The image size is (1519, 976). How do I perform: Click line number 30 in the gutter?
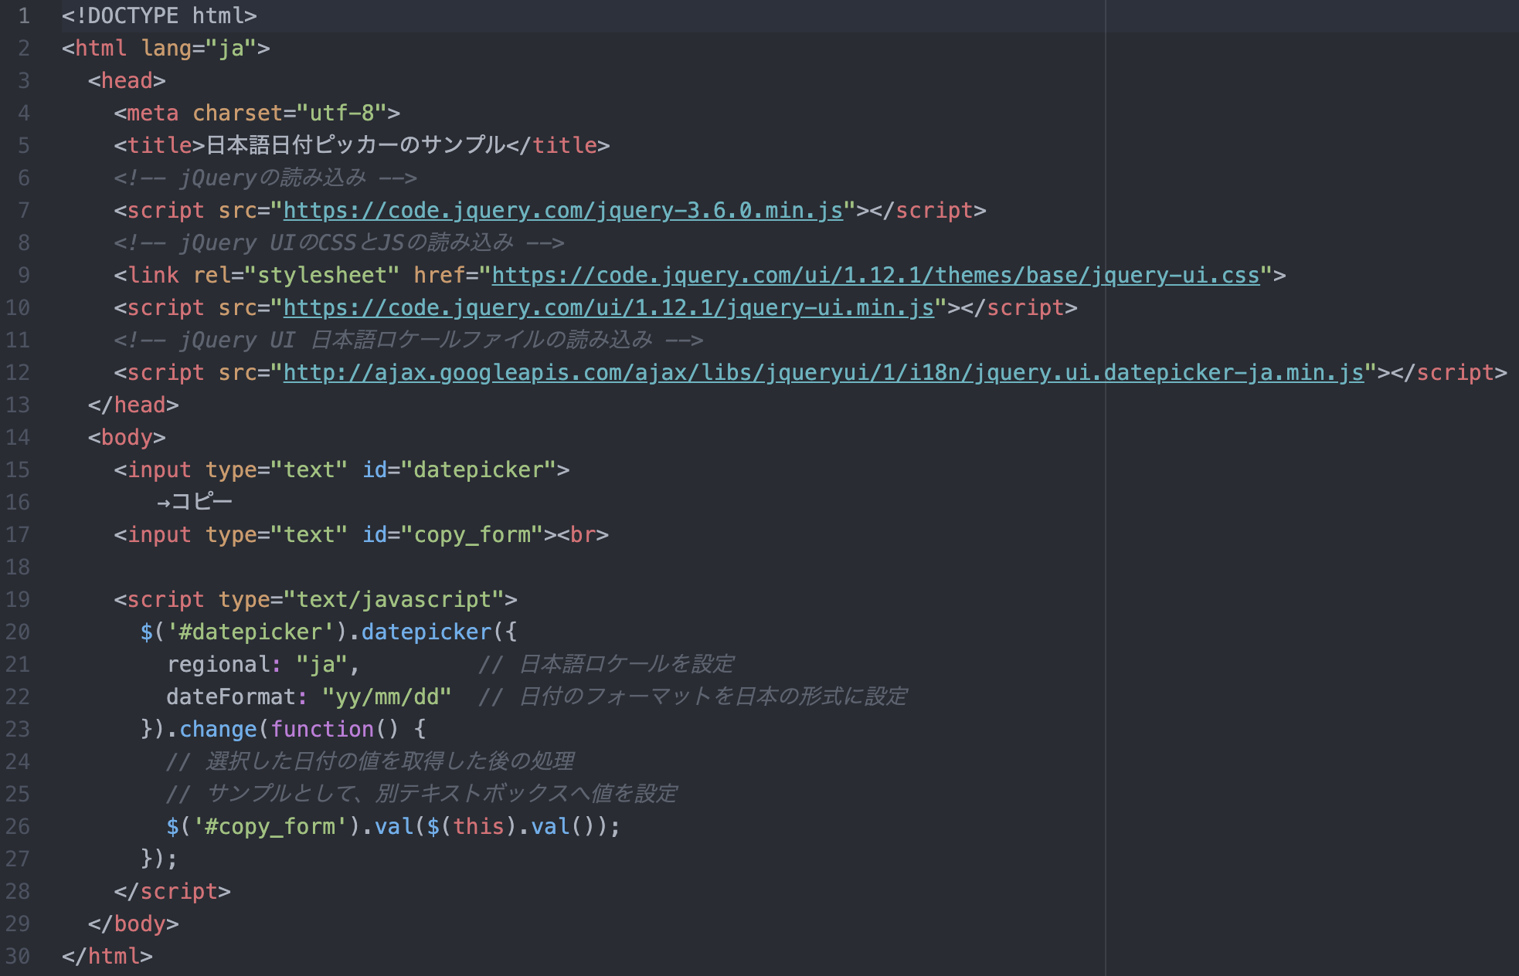18,956
